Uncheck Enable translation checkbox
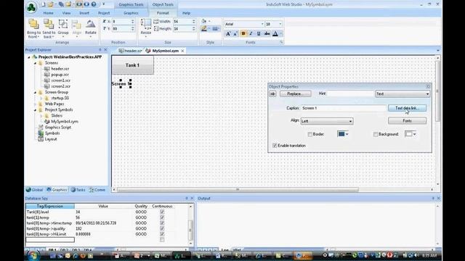The width and height of the screenshot is (465, 261). 275,146
